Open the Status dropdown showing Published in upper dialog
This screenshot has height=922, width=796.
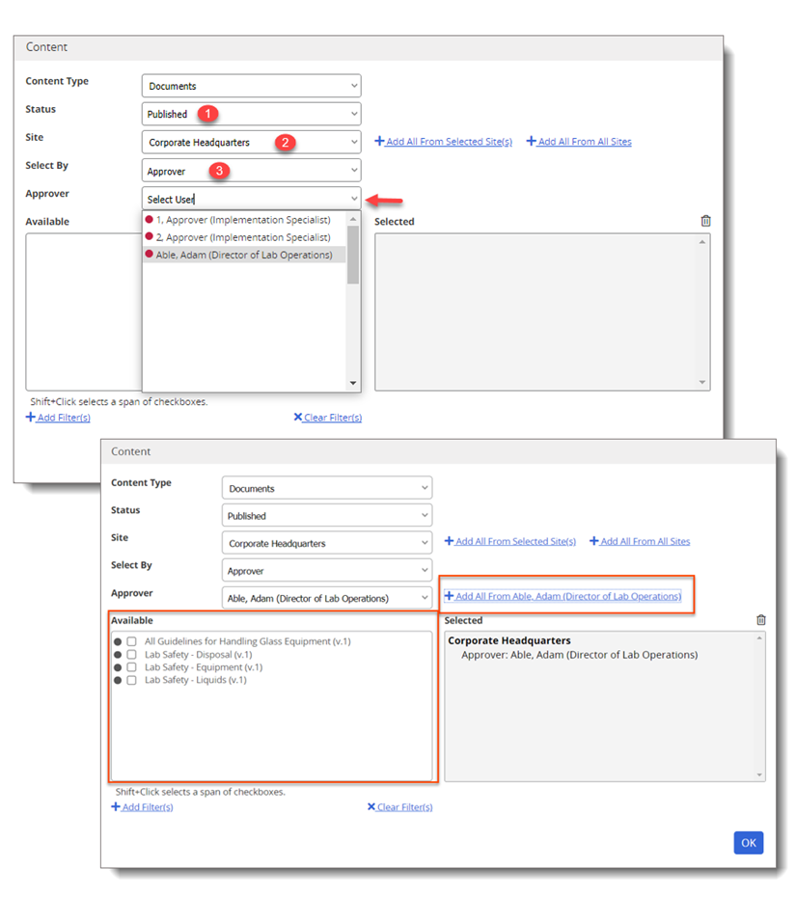pos(251,114)
